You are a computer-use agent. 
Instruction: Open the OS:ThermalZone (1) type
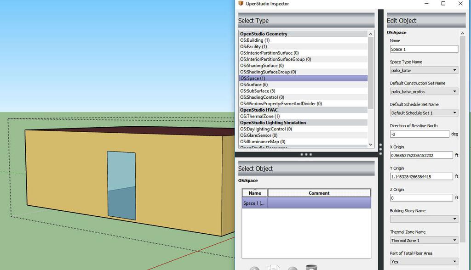[x=303, y=116]
